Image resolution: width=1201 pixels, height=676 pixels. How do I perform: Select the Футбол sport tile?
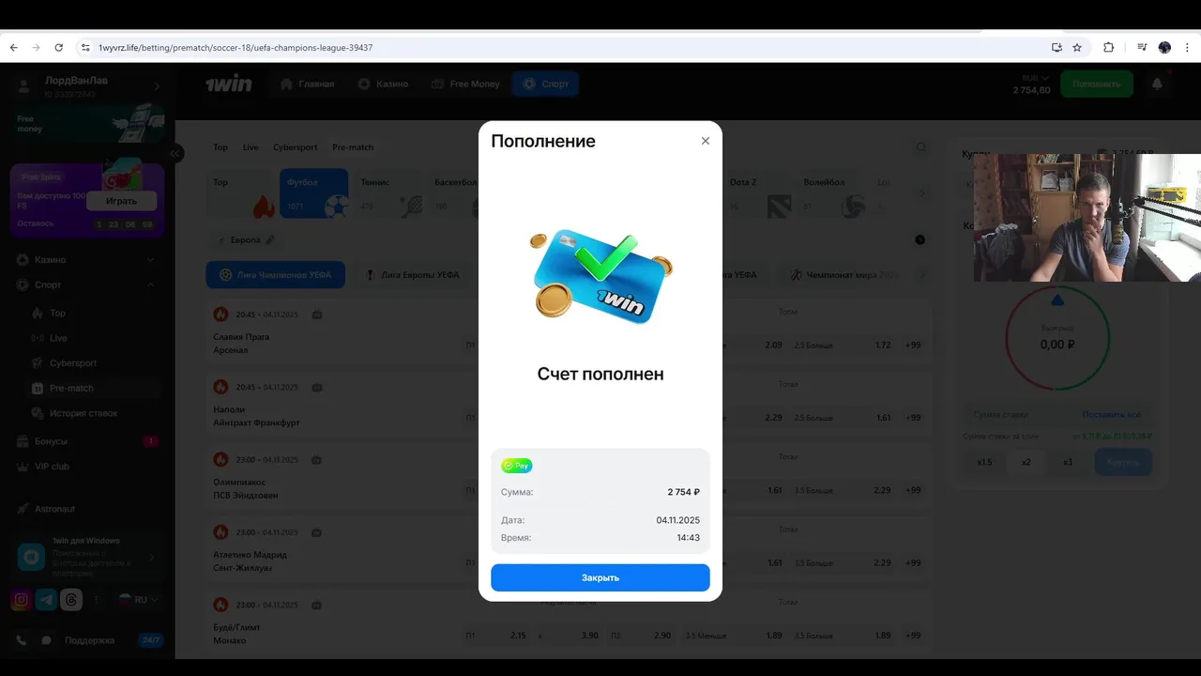(314, 193)
